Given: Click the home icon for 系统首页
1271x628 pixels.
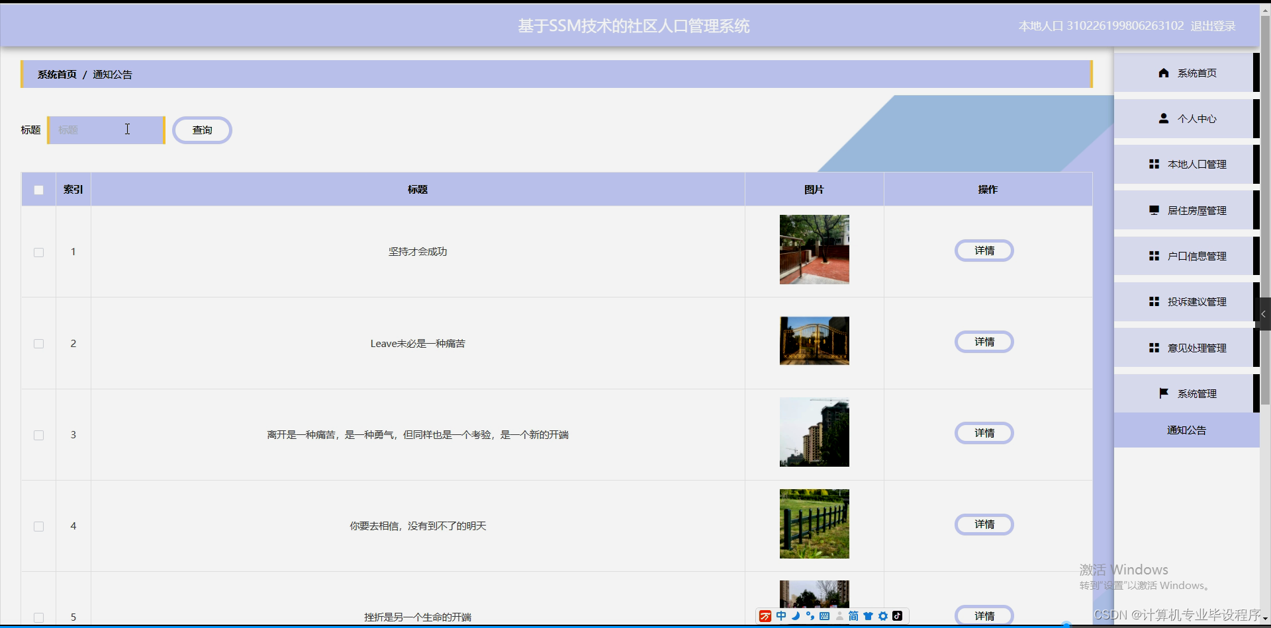Looking at the screenshot, I should 1164,73.
